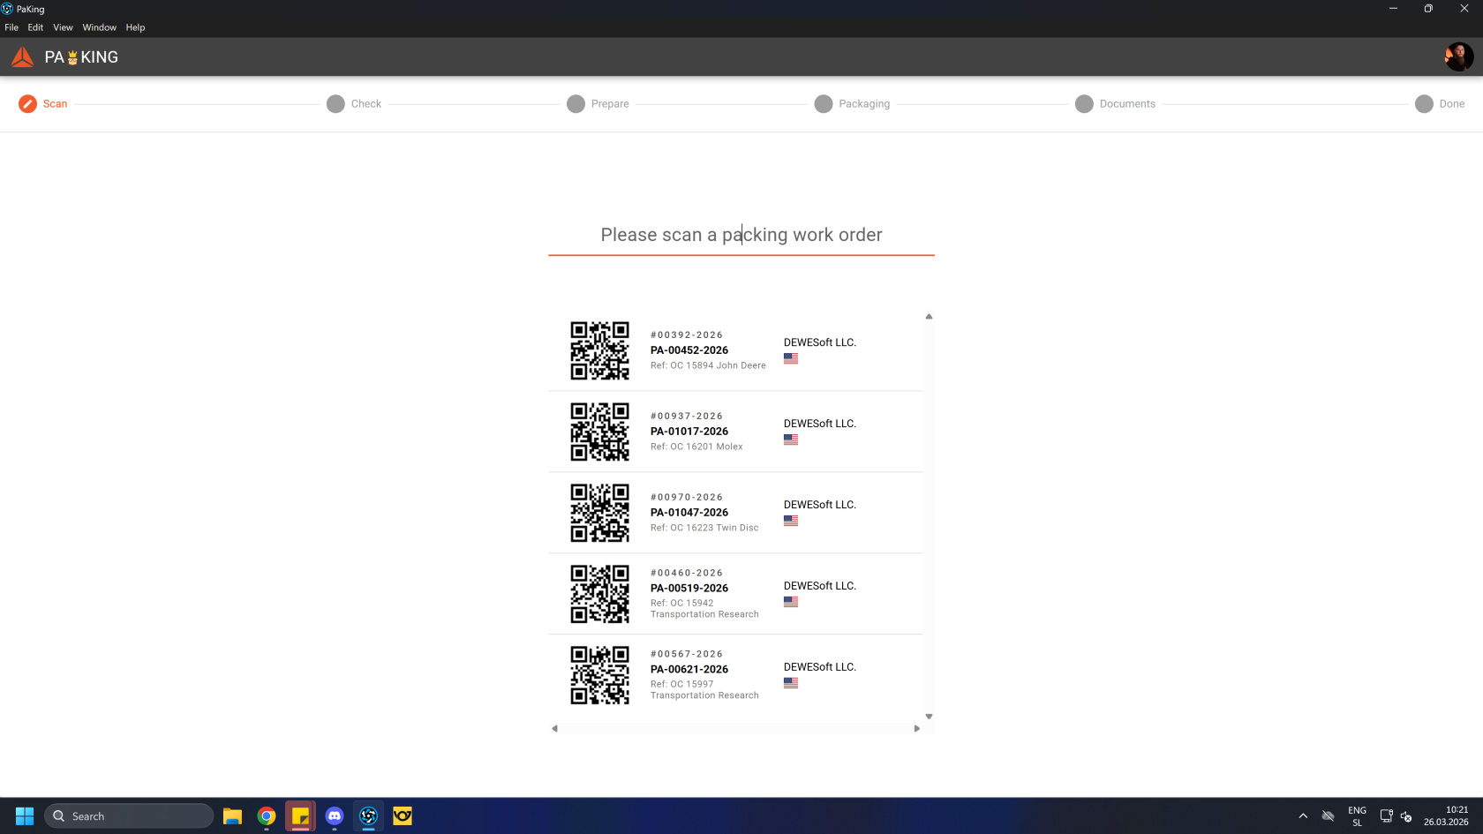Go to the Packaging step circle
The width and height of the screenshot is (1483, 834).
[824, 104]
